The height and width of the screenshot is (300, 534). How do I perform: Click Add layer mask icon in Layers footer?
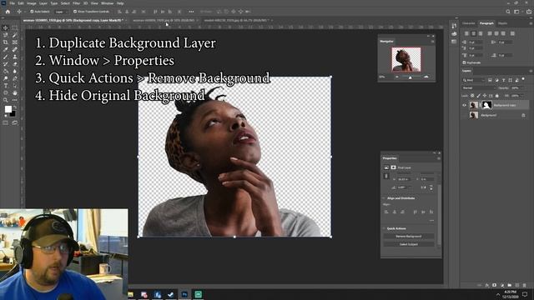pyautogui.click(x=495, y=285)
